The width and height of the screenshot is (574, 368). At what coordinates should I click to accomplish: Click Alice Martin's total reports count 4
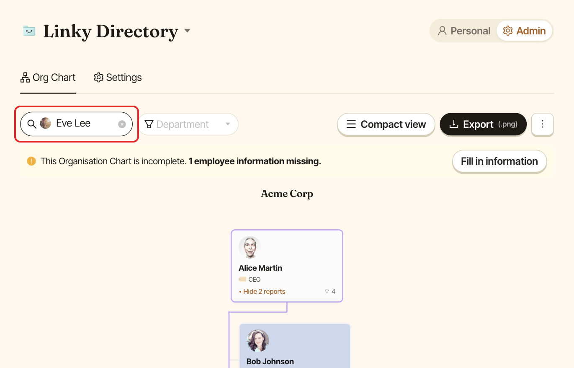330,292
